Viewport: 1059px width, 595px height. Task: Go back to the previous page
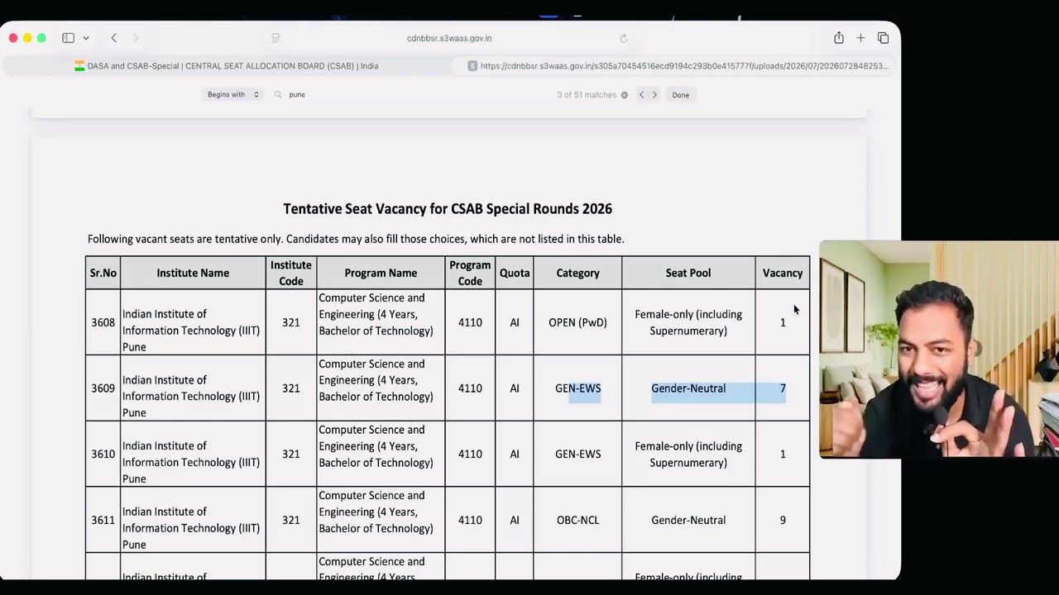pos(114,38)
